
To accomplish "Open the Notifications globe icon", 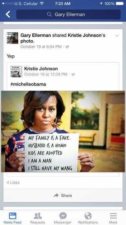I will (88, 216).
